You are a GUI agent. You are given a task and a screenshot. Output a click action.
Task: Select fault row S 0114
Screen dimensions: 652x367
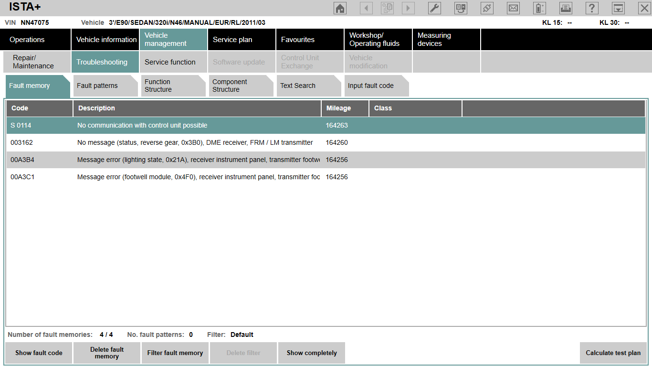click(x=326, y=125)
